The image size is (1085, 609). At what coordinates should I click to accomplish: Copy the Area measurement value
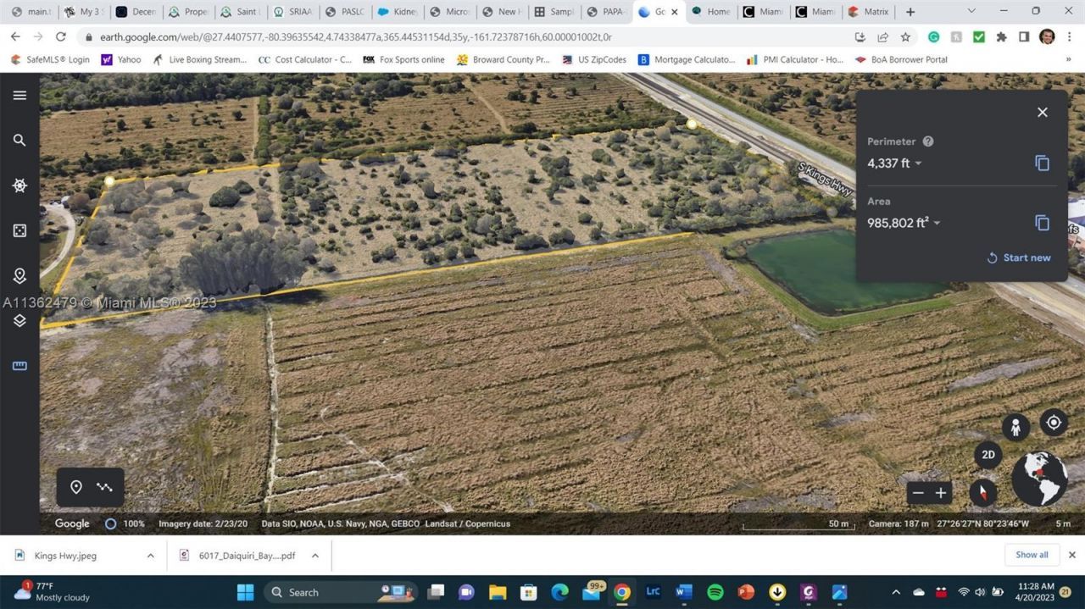click(1042, 222)
